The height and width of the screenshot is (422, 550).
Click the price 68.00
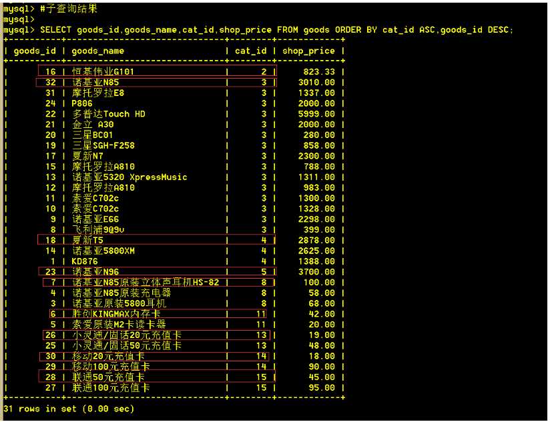322,303
